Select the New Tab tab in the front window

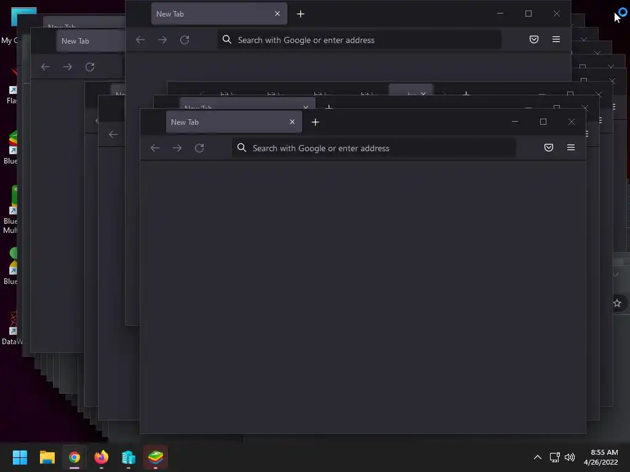[234, 122]
